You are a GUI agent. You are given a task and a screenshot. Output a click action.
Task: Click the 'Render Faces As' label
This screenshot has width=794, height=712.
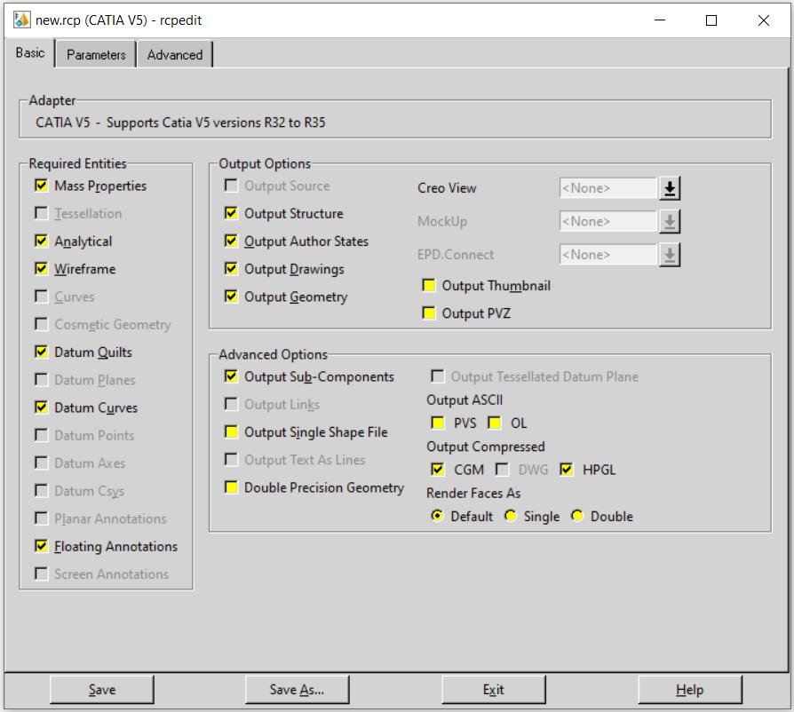(x=473, y=494)
